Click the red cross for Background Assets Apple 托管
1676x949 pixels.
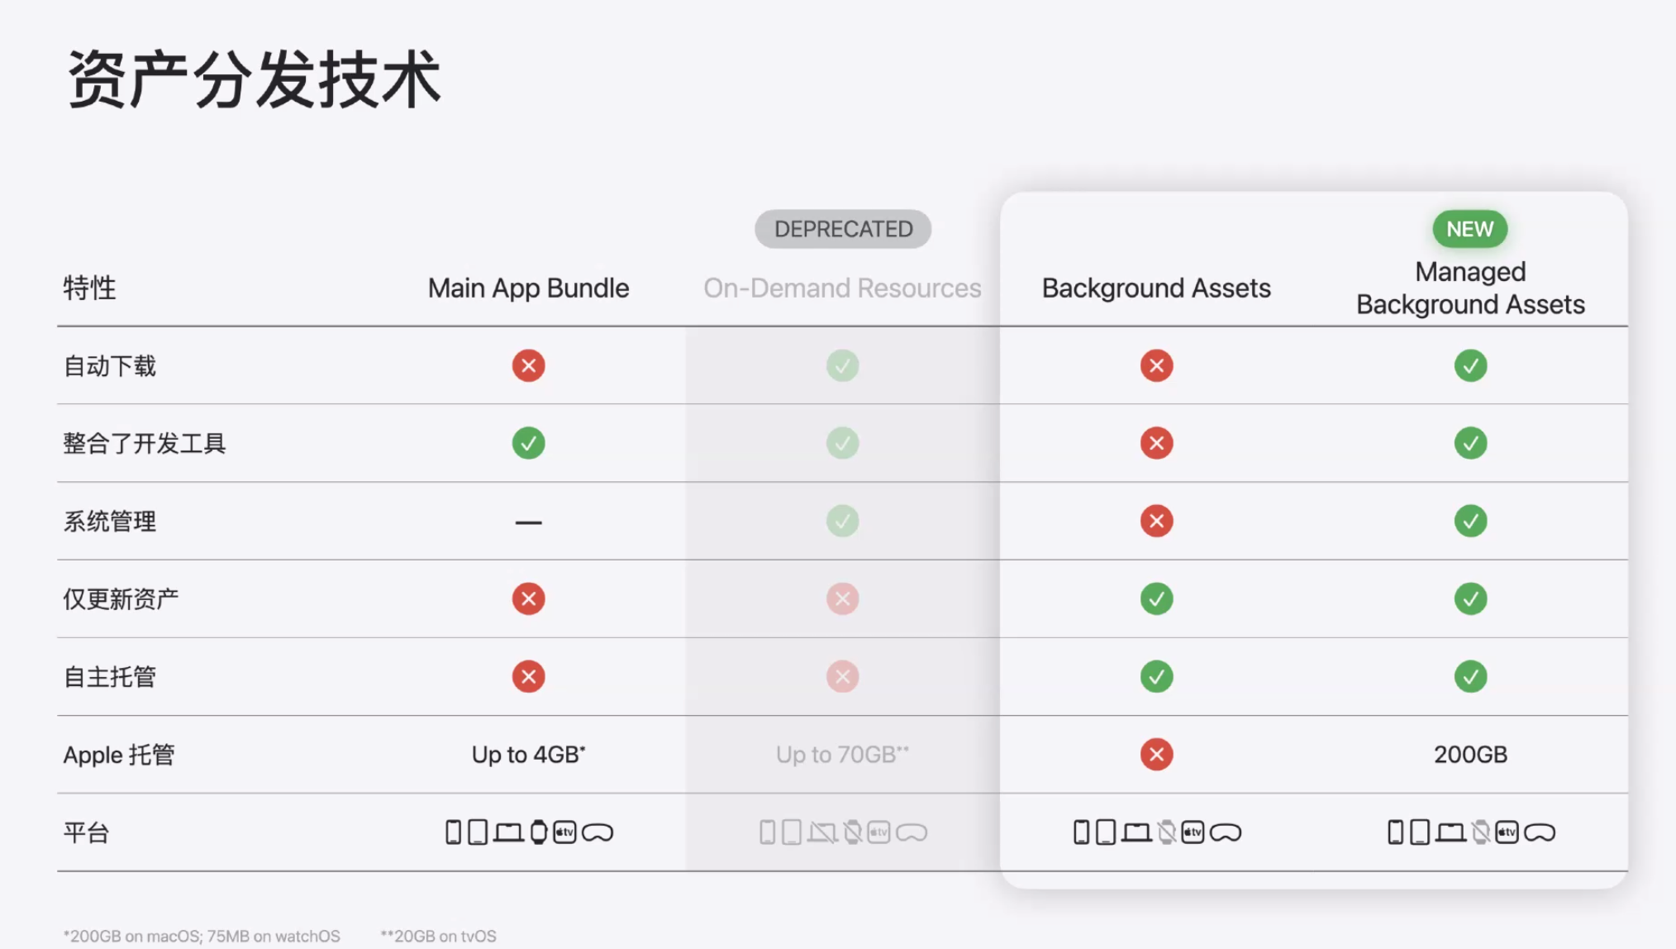tap(1156, 754)
